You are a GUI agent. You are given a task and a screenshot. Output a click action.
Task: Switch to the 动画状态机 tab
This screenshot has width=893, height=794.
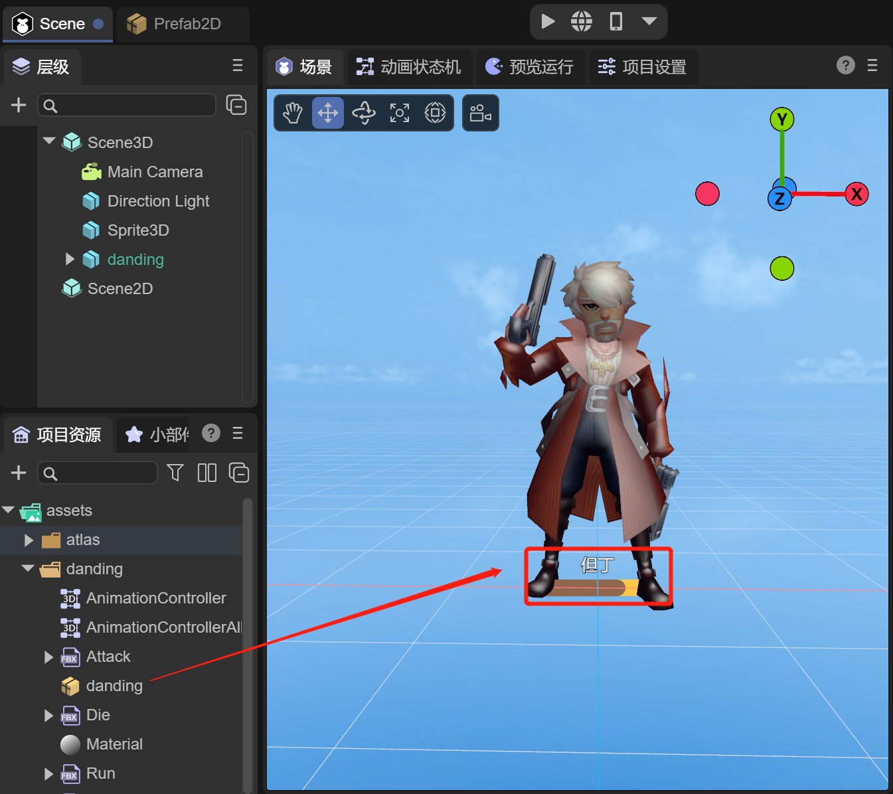coord(409,67)
